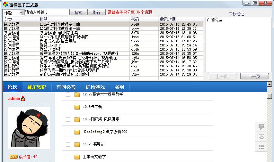Select row 蜗牛VC++辅助常用控件系列培训视频教程
The height and width of the screenshot is (162, 274).
pos(103,66)
